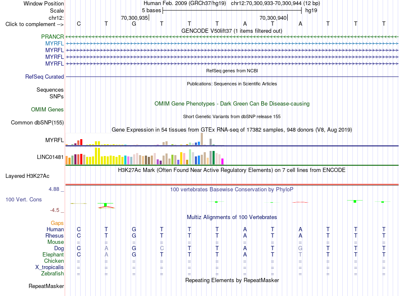
Task: Select the Layered H3K27Ac track label
Action: (x=27, y=176)
